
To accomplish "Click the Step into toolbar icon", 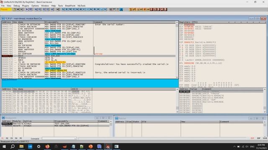I will [36, 9].
